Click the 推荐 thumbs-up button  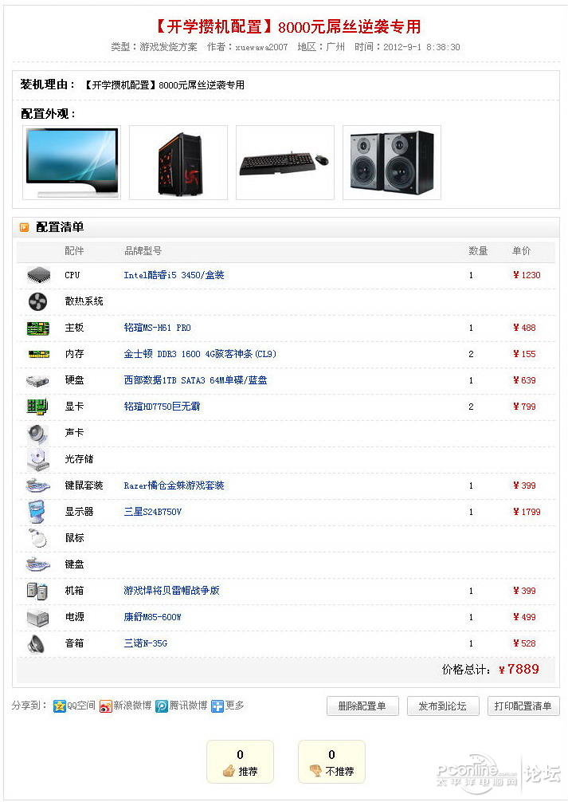(240, 761)
